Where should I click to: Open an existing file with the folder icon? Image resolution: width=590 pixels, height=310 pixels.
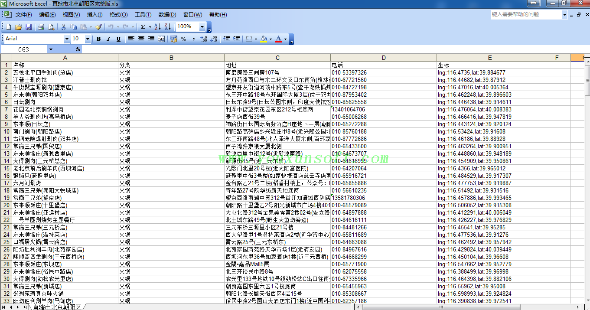pyautogui.click(x=18, y=27)
